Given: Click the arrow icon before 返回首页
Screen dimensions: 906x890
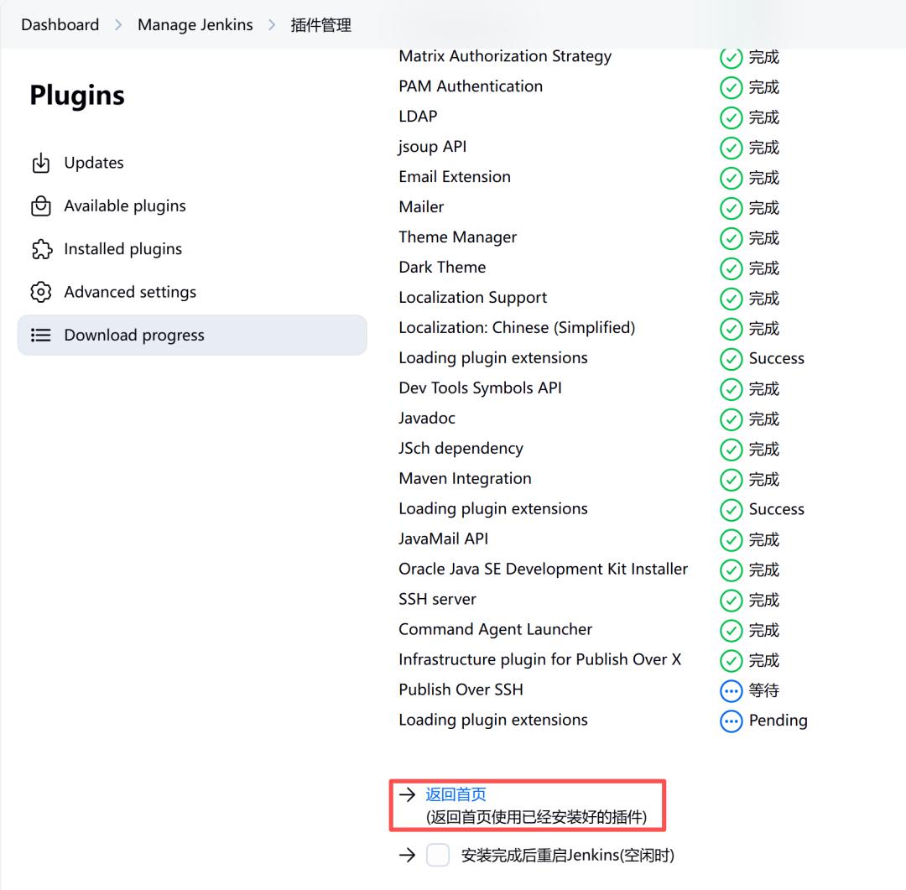Looking at the screenshot, I should coord(409,794).
